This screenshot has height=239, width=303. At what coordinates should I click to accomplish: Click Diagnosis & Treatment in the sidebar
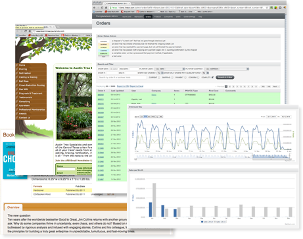[x=31, y=93]
